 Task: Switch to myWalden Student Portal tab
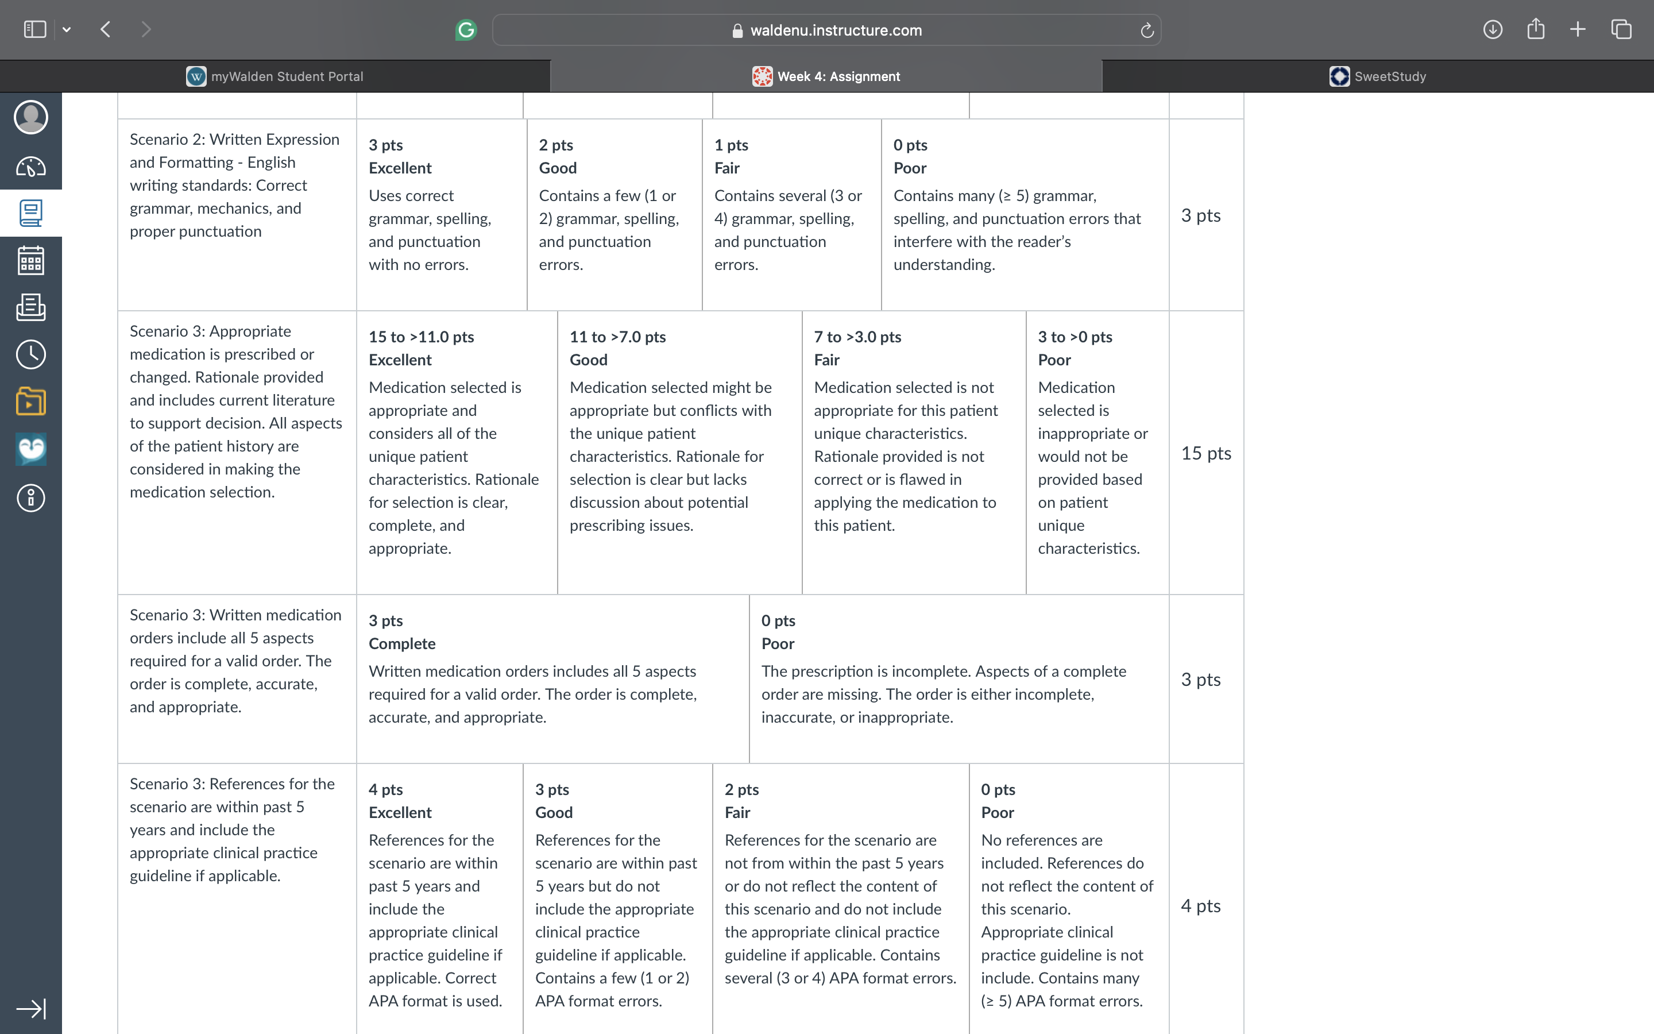click(275, 76)
